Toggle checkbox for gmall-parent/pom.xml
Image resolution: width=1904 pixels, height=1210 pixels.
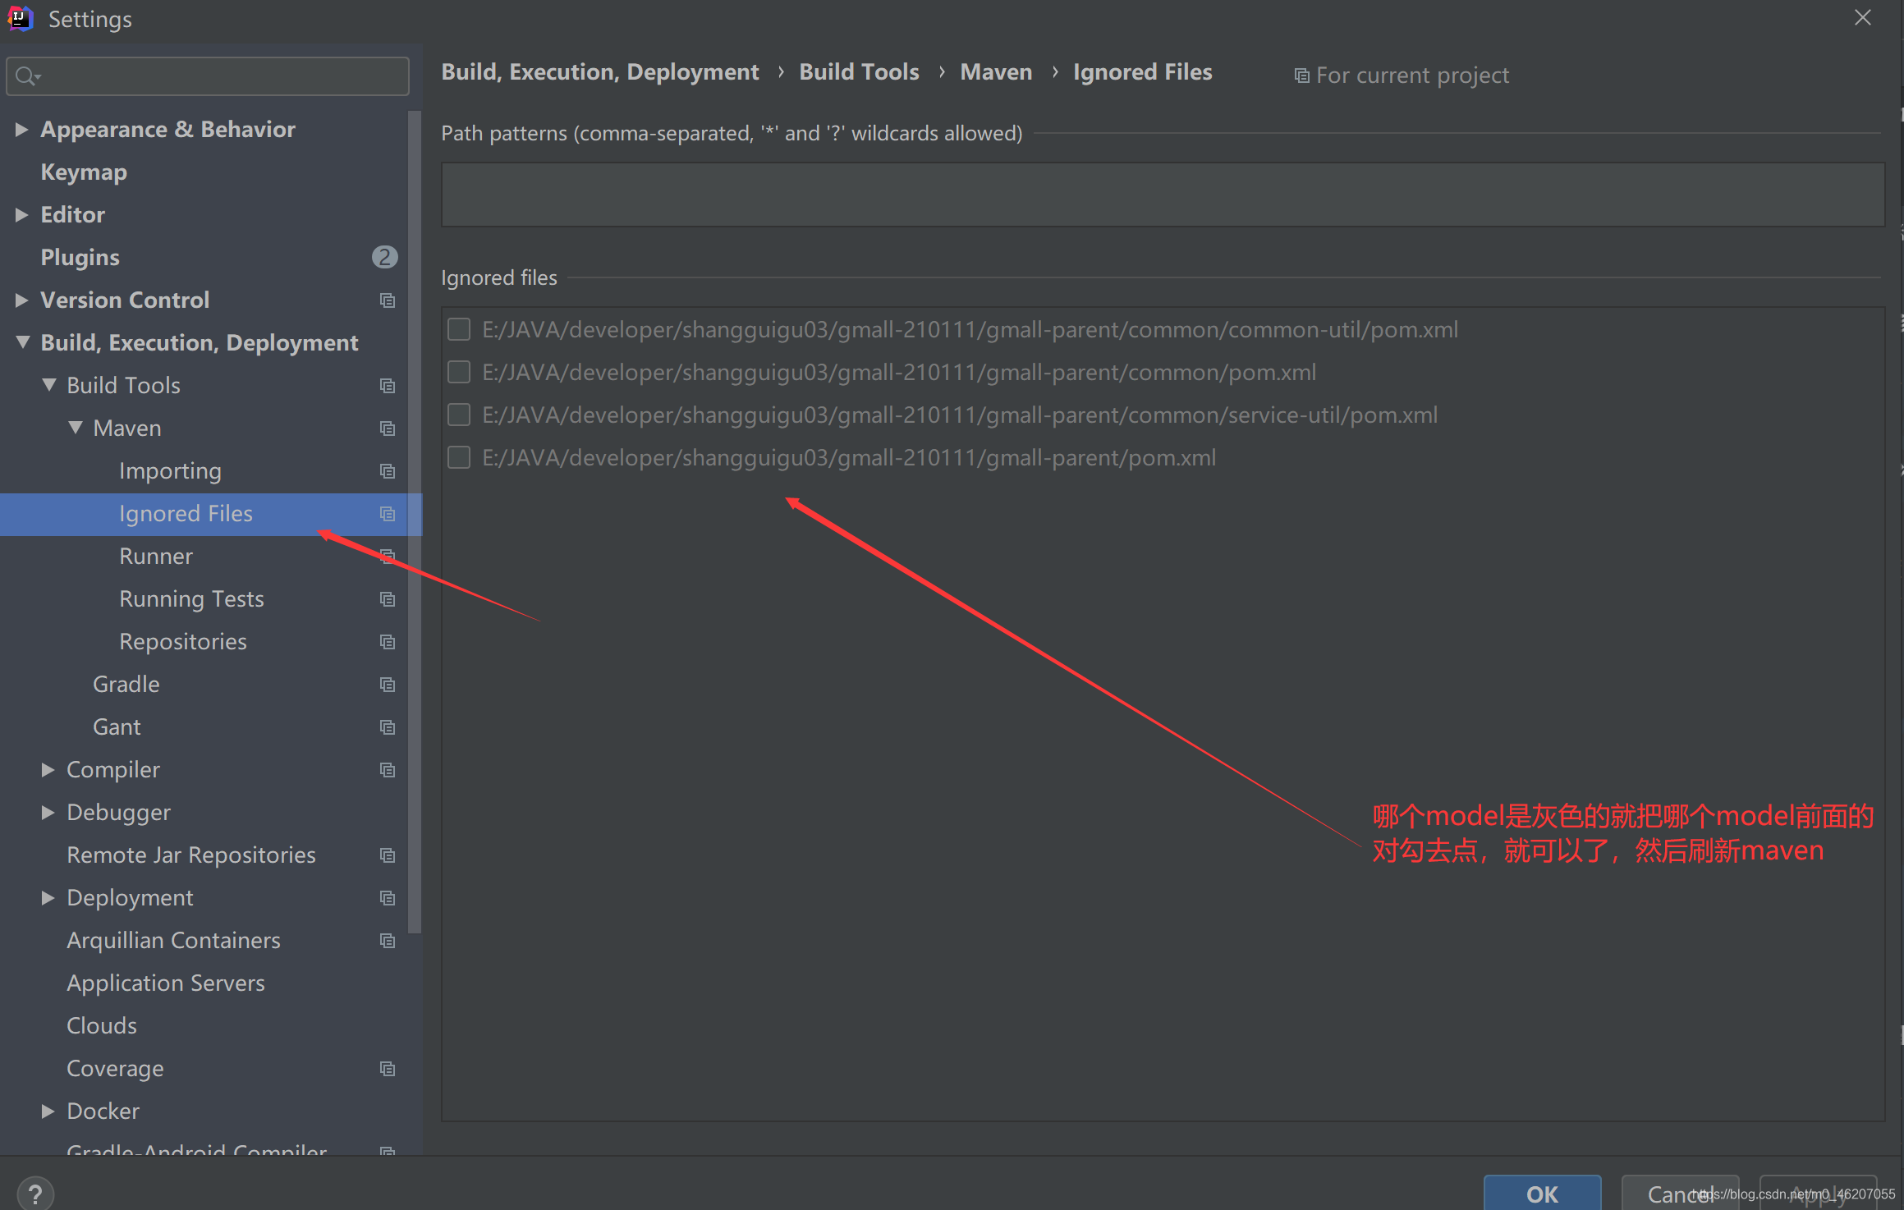click(x=459, y=457)
